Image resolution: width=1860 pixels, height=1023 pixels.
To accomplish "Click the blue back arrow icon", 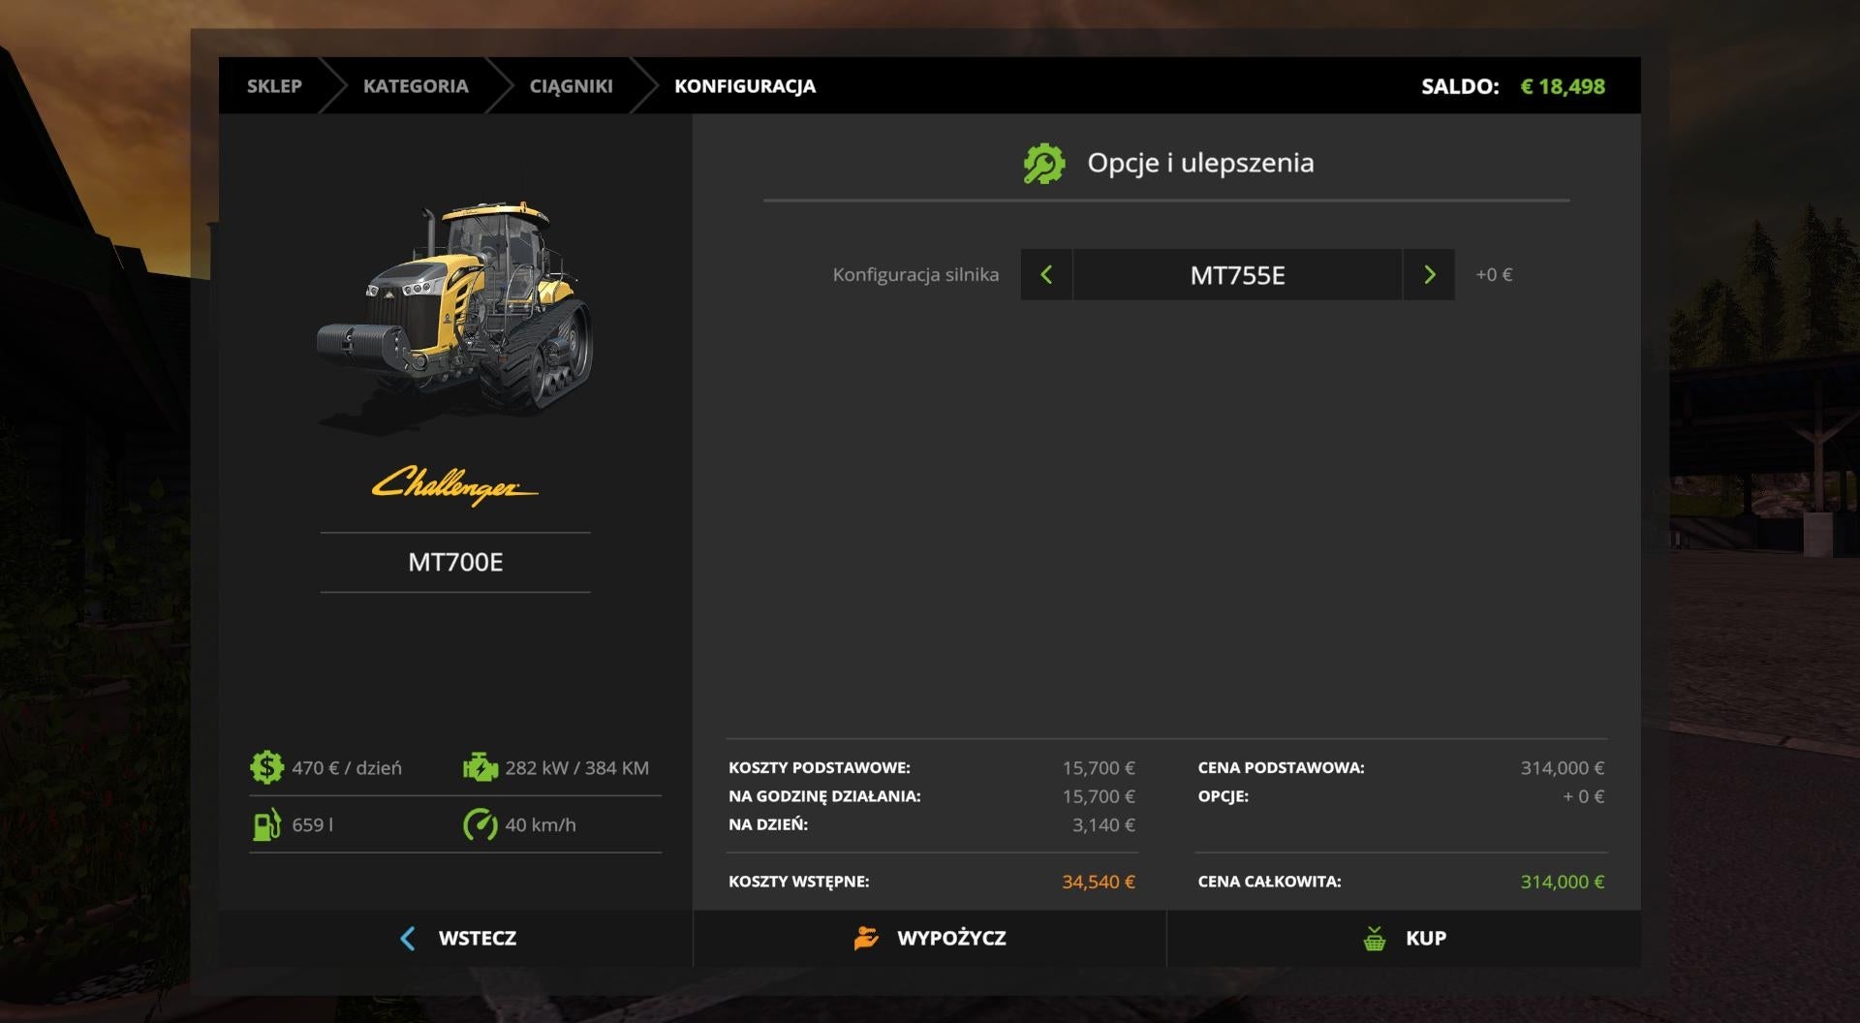I will [408, 938].
